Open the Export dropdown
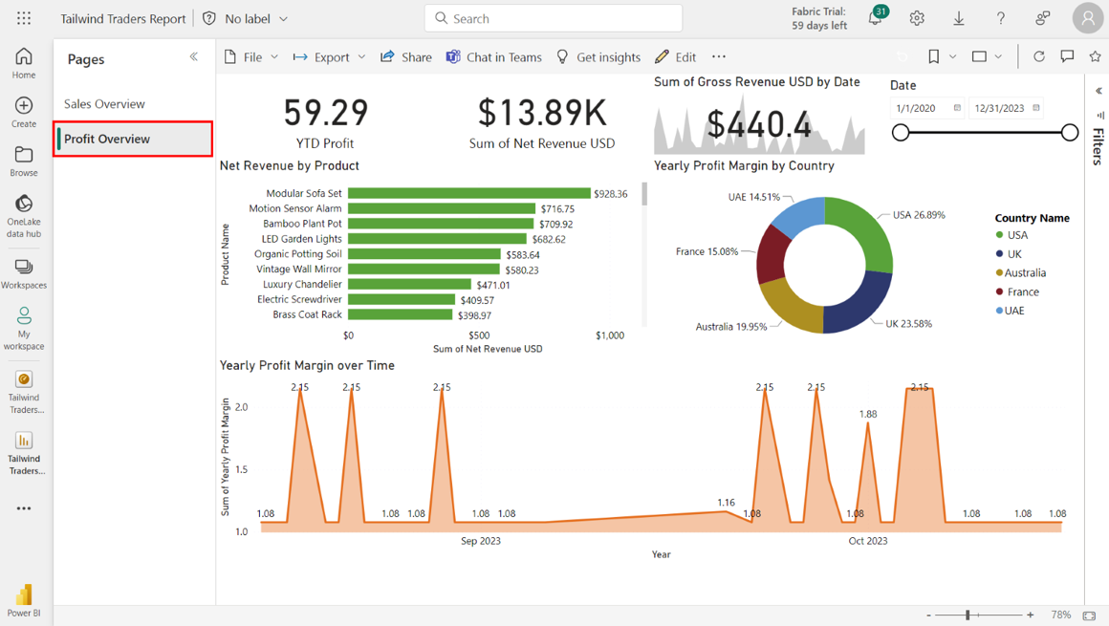 click(x=329, y=57)
